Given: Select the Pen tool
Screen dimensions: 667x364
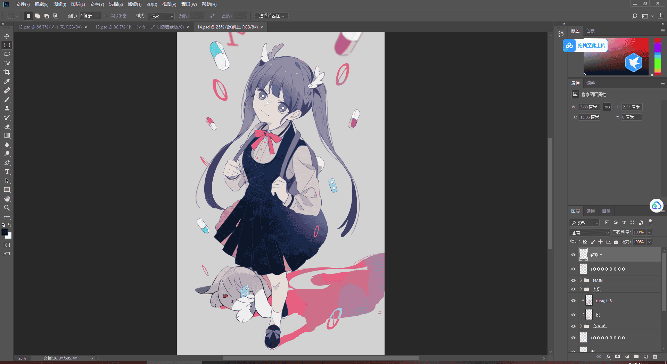Looking at the screenshot, I should tap(7, 163).
